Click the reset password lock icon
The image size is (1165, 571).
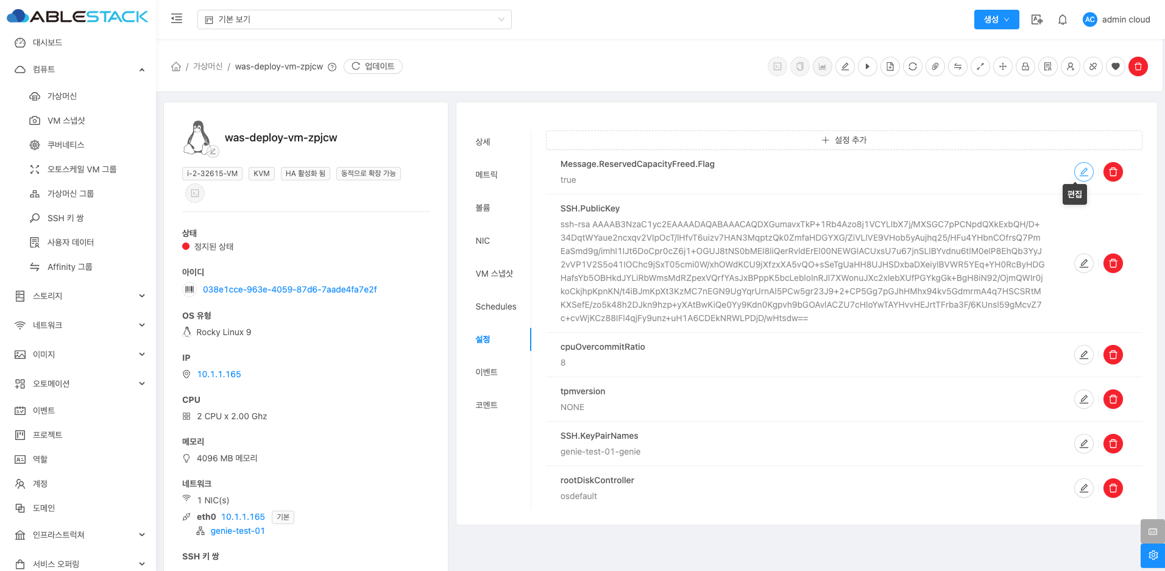pyautogui.click(x=1025, y=66)
